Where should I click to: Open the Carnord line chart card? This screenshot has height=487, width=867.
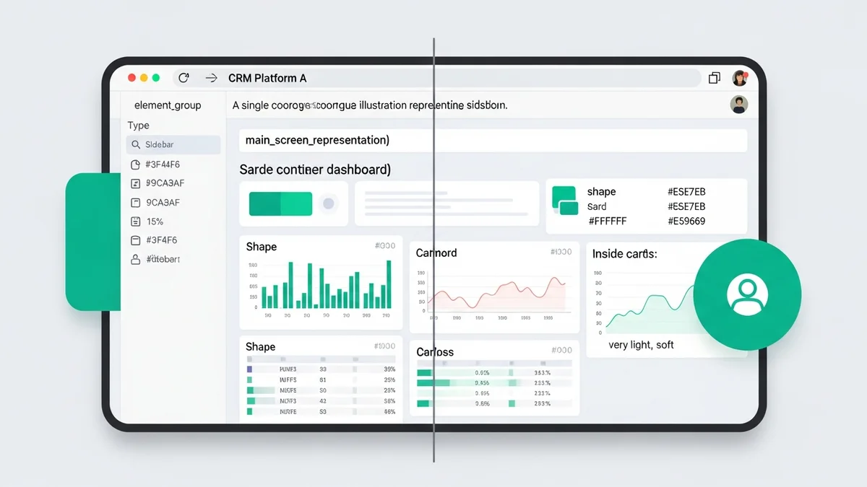494,286
